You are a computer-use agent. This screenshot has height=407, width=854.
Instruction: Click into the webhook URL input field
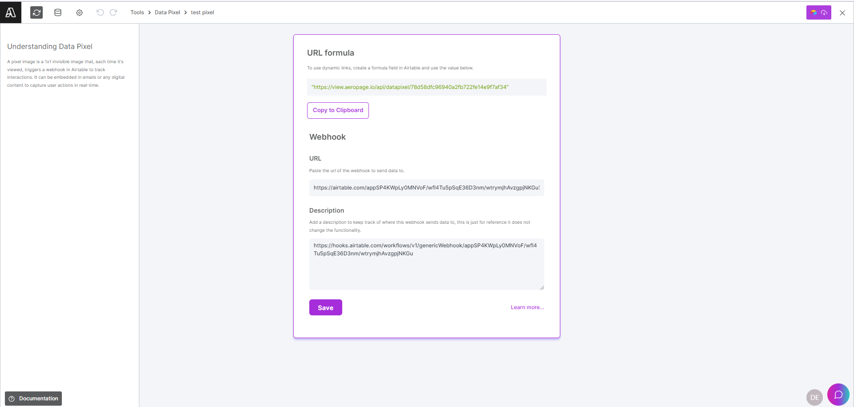pos(426,188)
